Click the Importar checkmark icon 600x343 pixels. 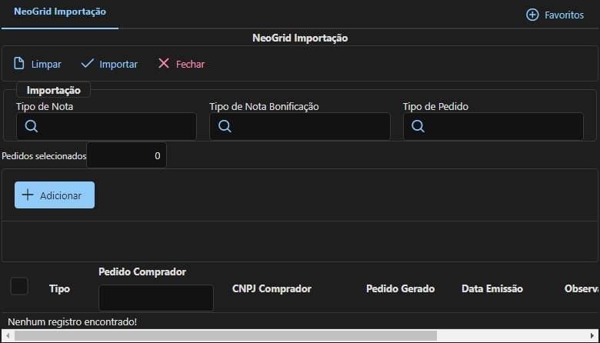(x=87, y=64)
